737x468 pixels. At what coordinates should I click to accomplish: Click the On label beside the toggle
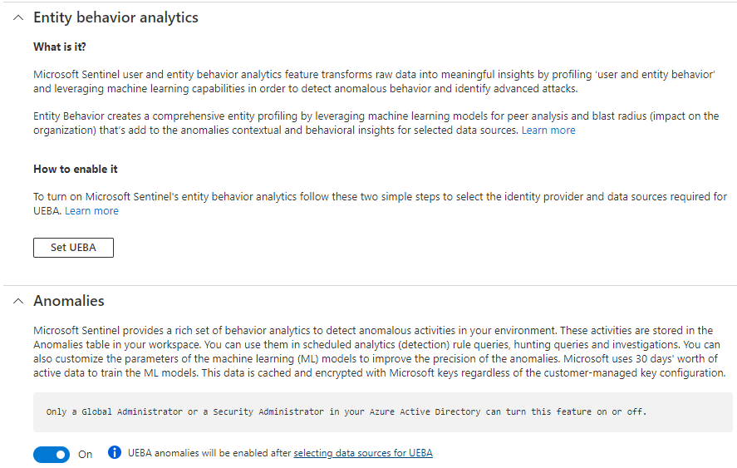86,455
